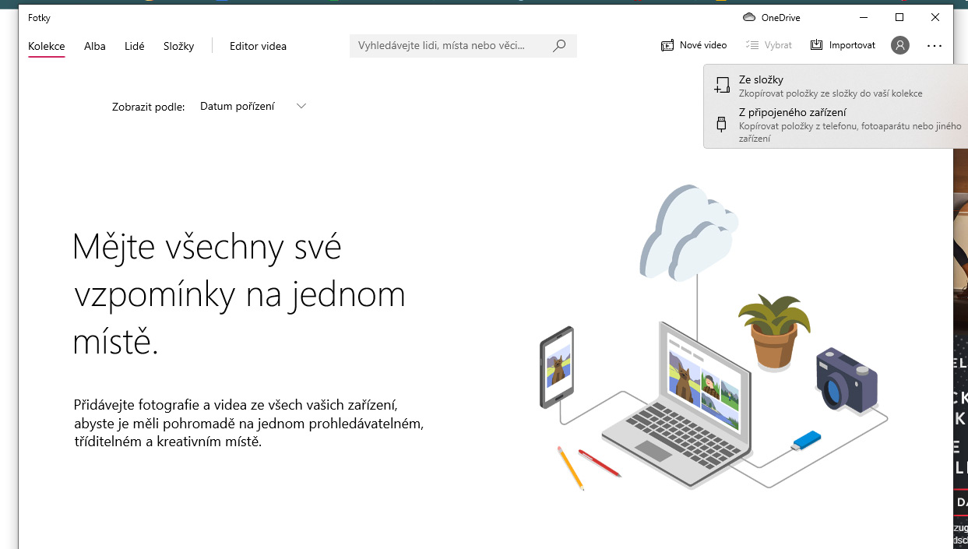Select the Kolekce tab
The height and width of the screenshot is (549, 968).
(47, 46)
